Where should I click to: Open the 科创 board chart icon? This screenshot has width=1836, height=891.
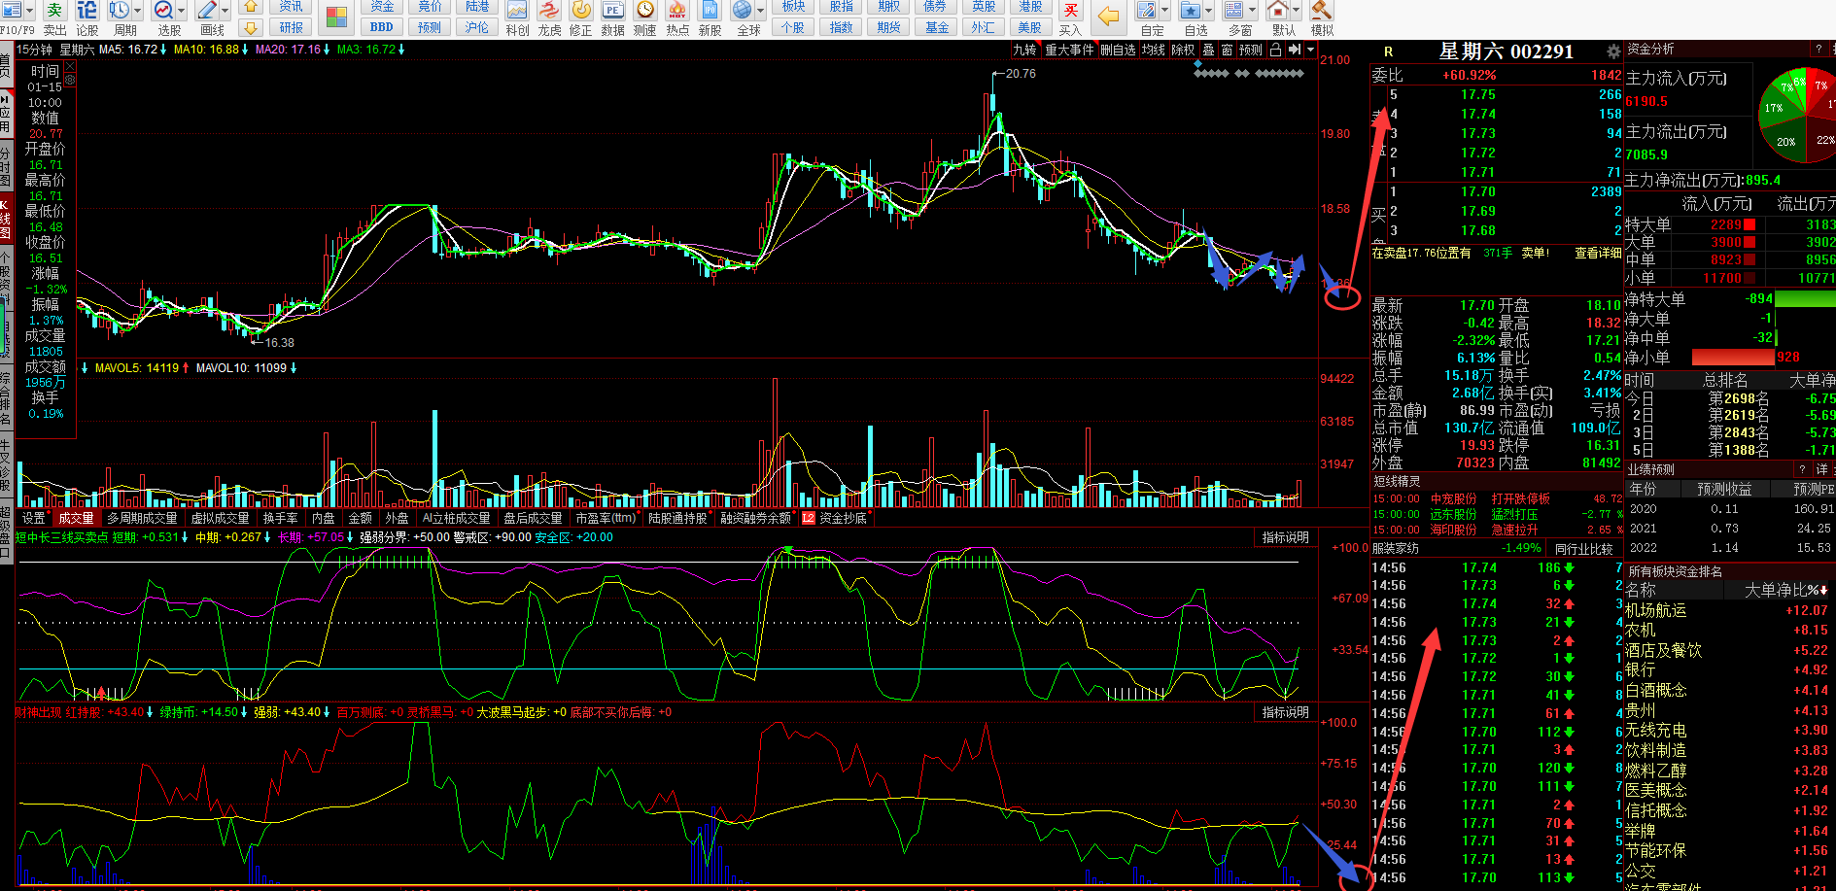(517, 12)
